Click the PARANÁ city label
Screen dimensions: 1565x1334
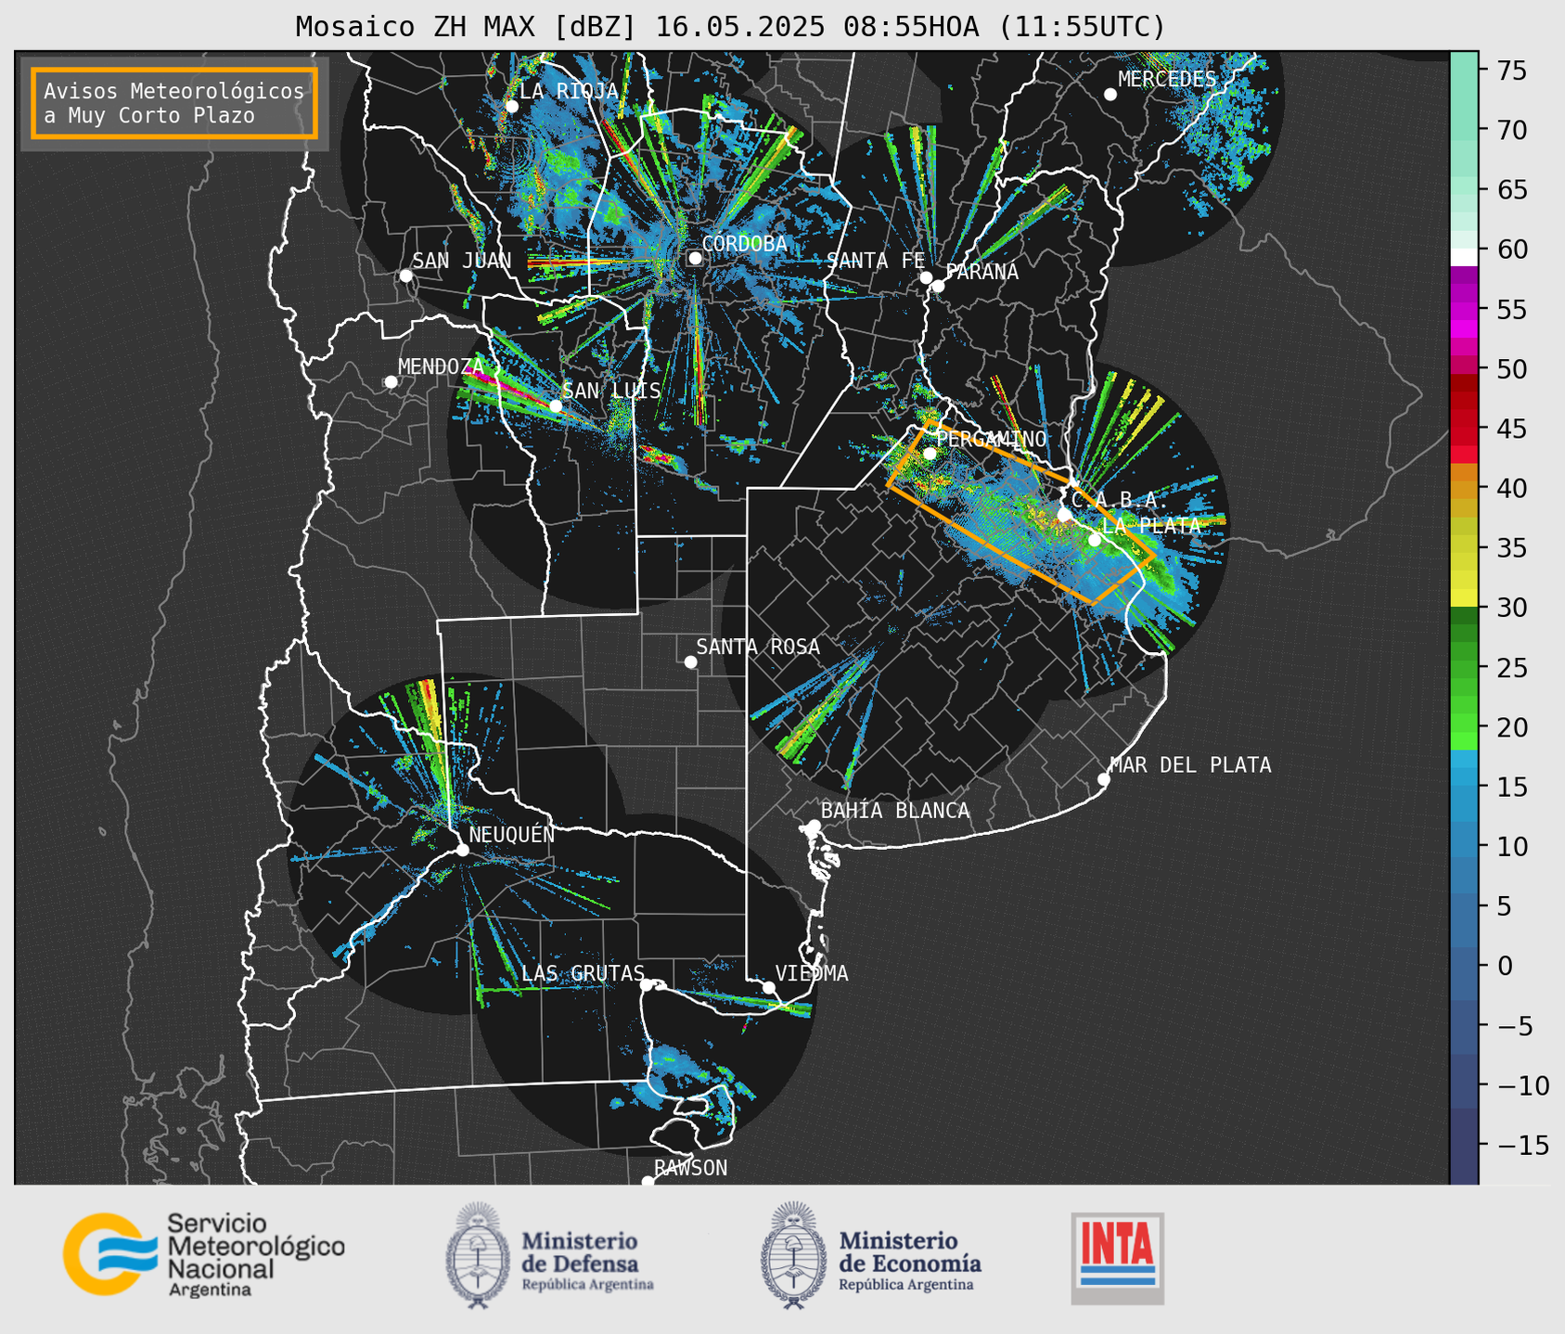click(x=981, y=272)
